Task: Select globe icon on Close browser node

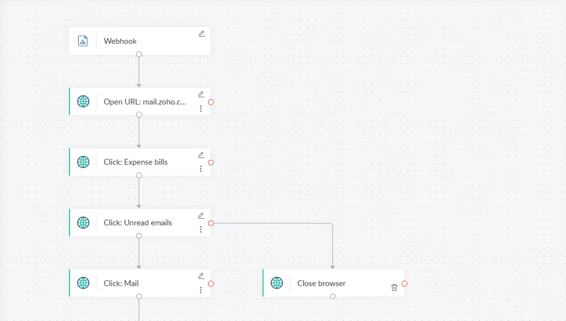Action: click(277, 283)
